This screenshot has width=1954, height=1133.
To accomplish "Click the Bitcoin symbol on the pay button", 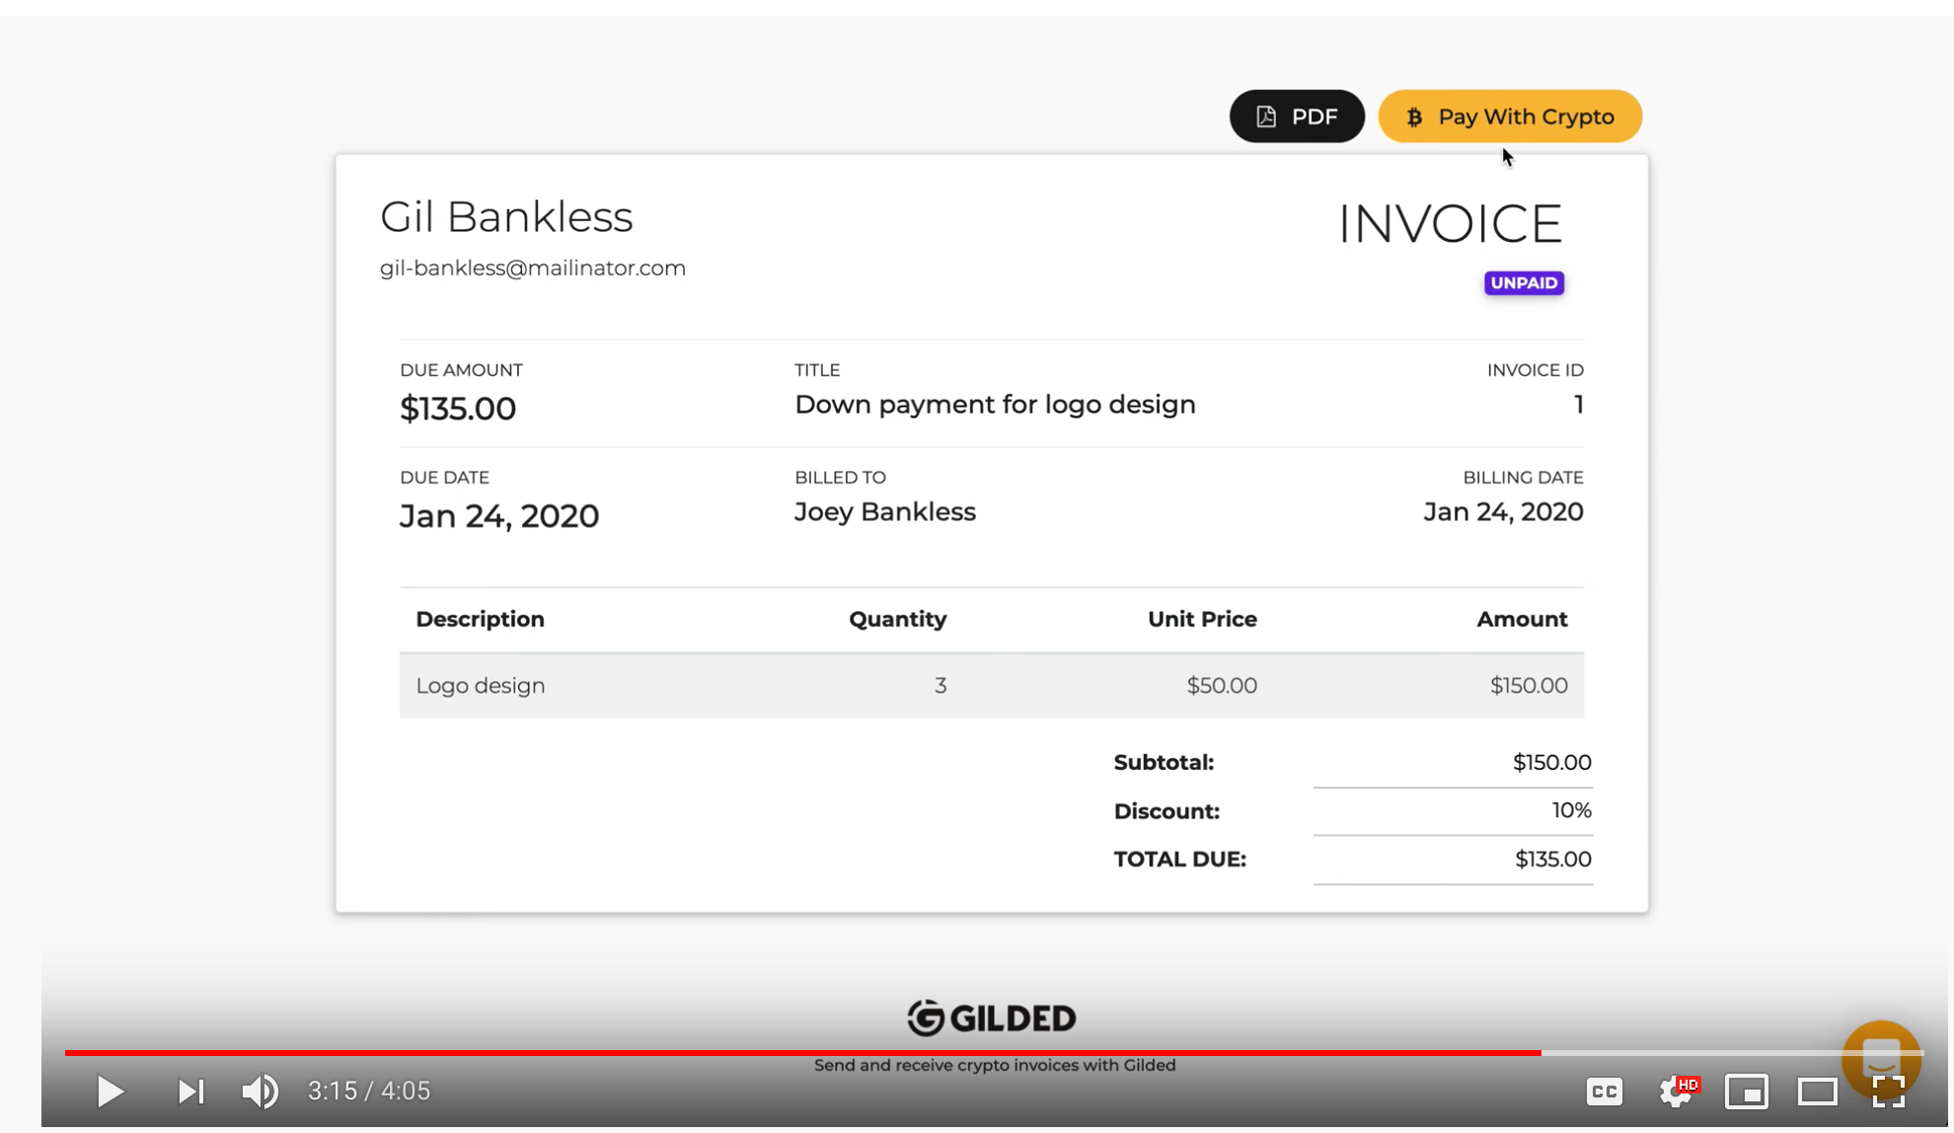I will click(1414, 117).
